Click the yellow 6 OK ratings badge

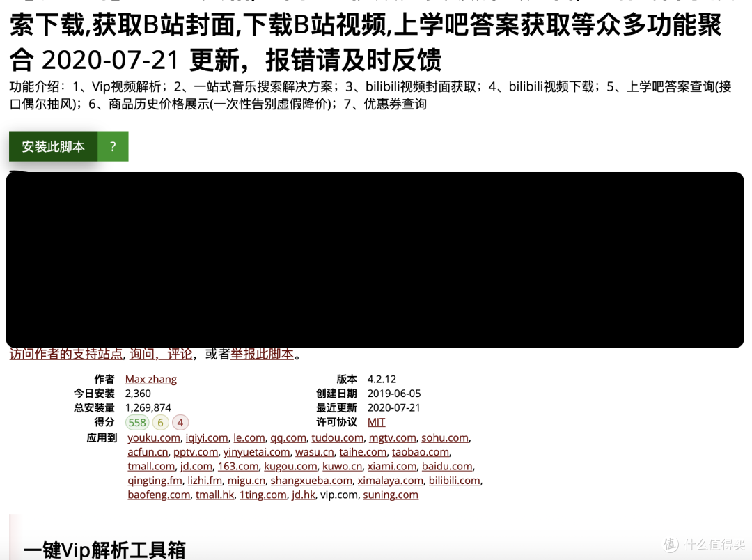[x=161, y=422]
